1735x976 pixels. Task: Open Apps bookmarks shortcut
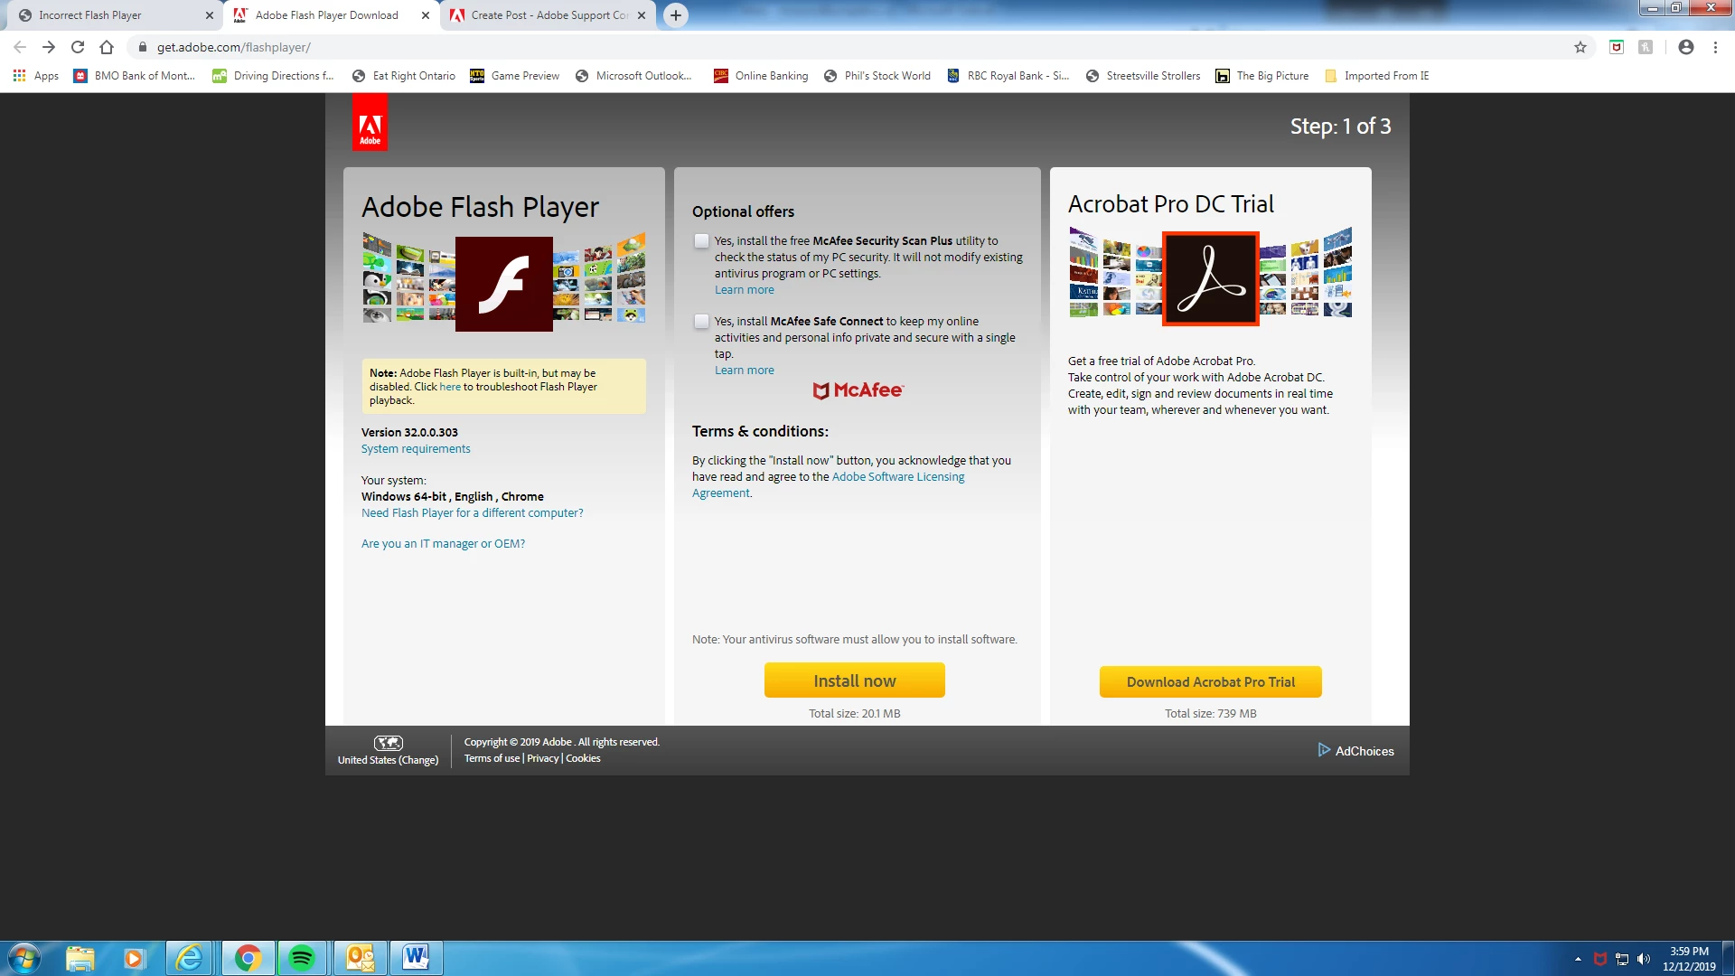pos(36,76)
